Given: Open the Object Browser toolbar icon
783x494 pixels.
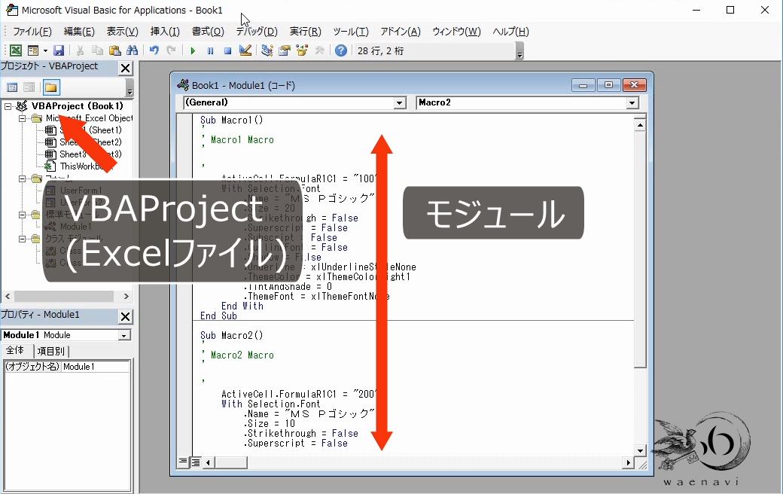Looking at the screenshot, I should coord(302,50).
